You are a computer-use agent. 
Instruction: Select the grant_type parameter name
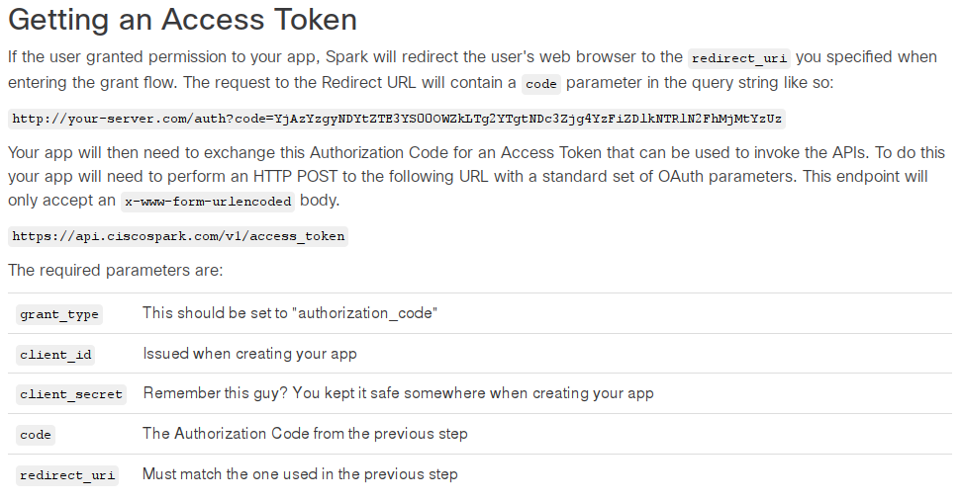click(x=59, y=314)
